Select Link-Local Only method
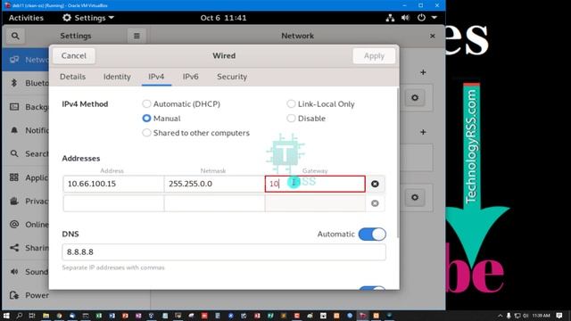This screenshot has width=571, height=321. pyautogui.click(x=321, y=104)
